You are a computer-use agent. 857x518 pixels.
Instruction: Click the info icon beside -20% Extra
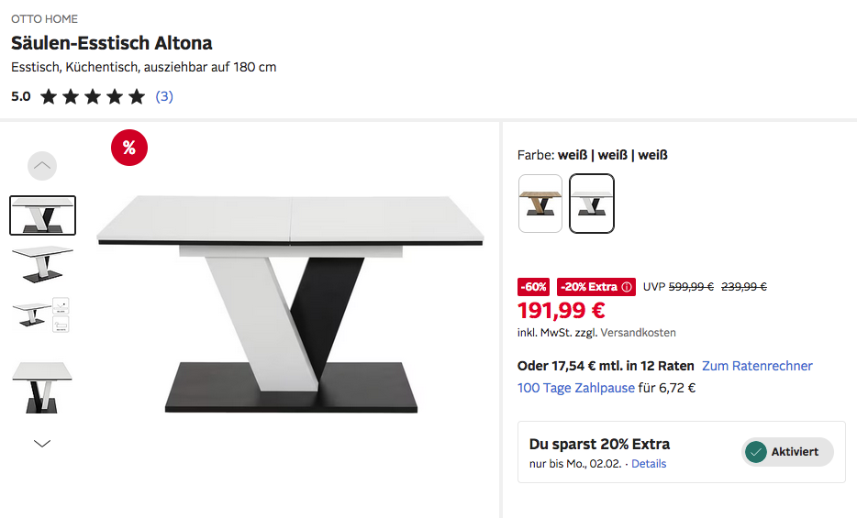tap(627, 287)
